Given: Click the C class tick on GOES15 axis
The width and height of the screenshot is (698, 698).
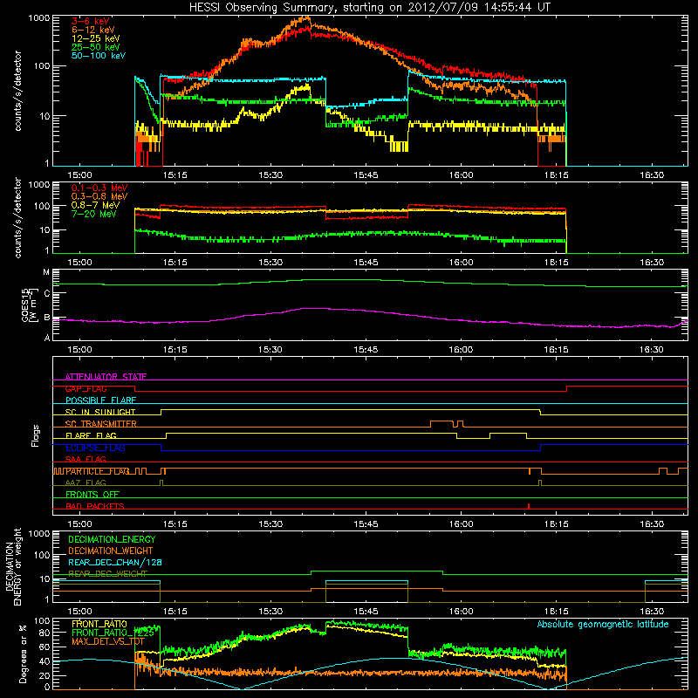Looking at the screenshot, I should click(47, 293).
